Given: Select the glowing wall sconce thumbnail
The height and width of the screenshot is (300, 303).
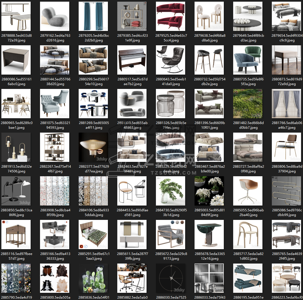Looking at the screenshot, I should click(x=93, y=147).
